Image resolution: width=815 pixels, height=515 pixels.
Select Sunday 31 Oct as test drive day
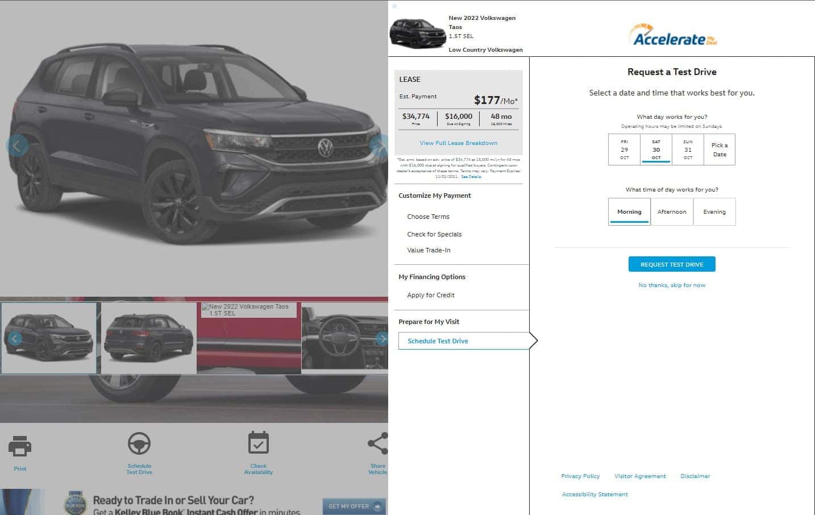pyautogui.click(x=688, y=149)
